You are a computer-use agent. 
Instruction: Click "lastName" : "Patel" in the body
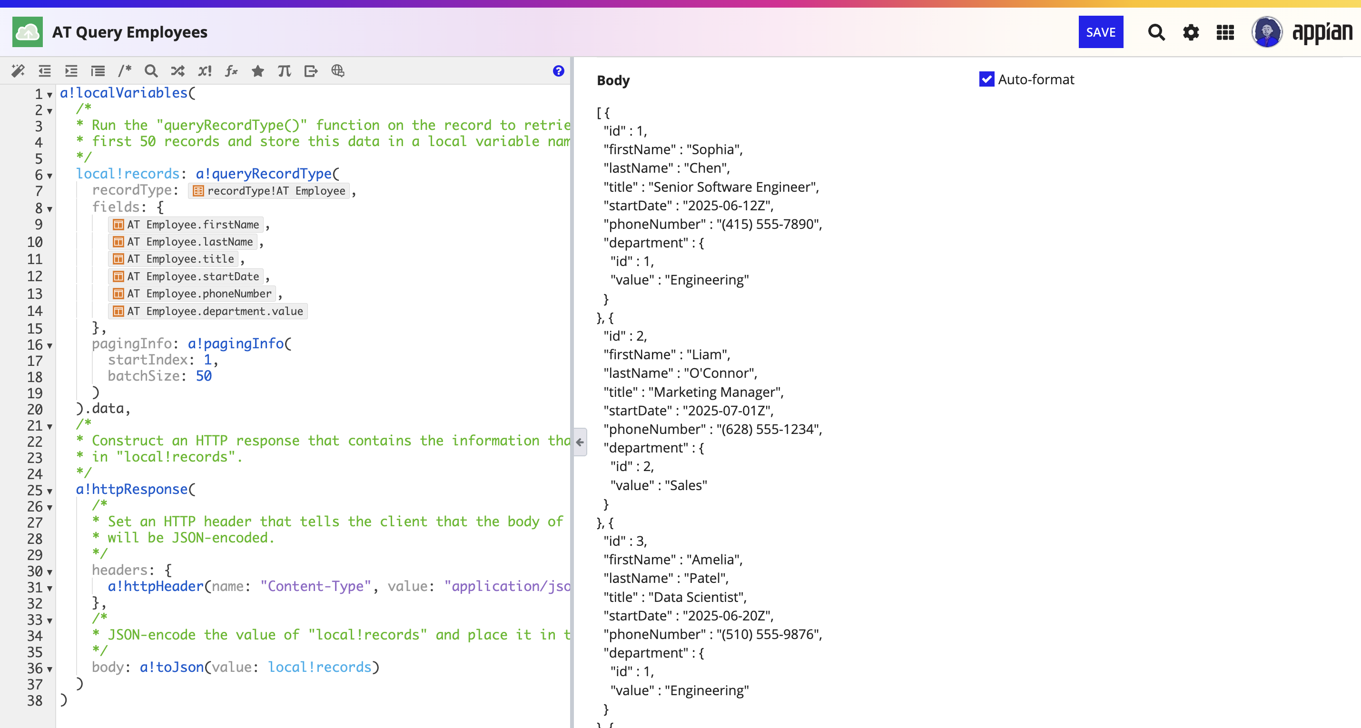666,578
